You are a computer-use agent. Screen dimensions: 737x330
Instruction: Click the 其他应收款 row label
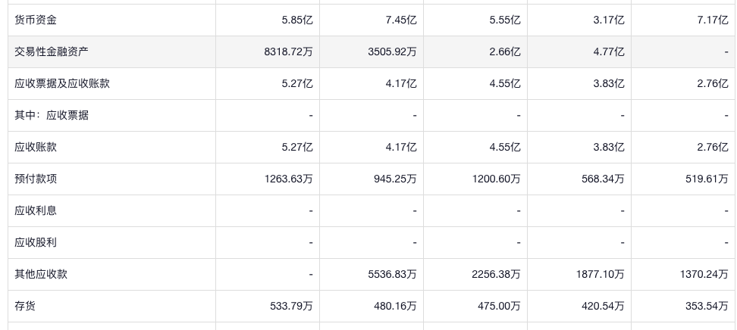41,275
